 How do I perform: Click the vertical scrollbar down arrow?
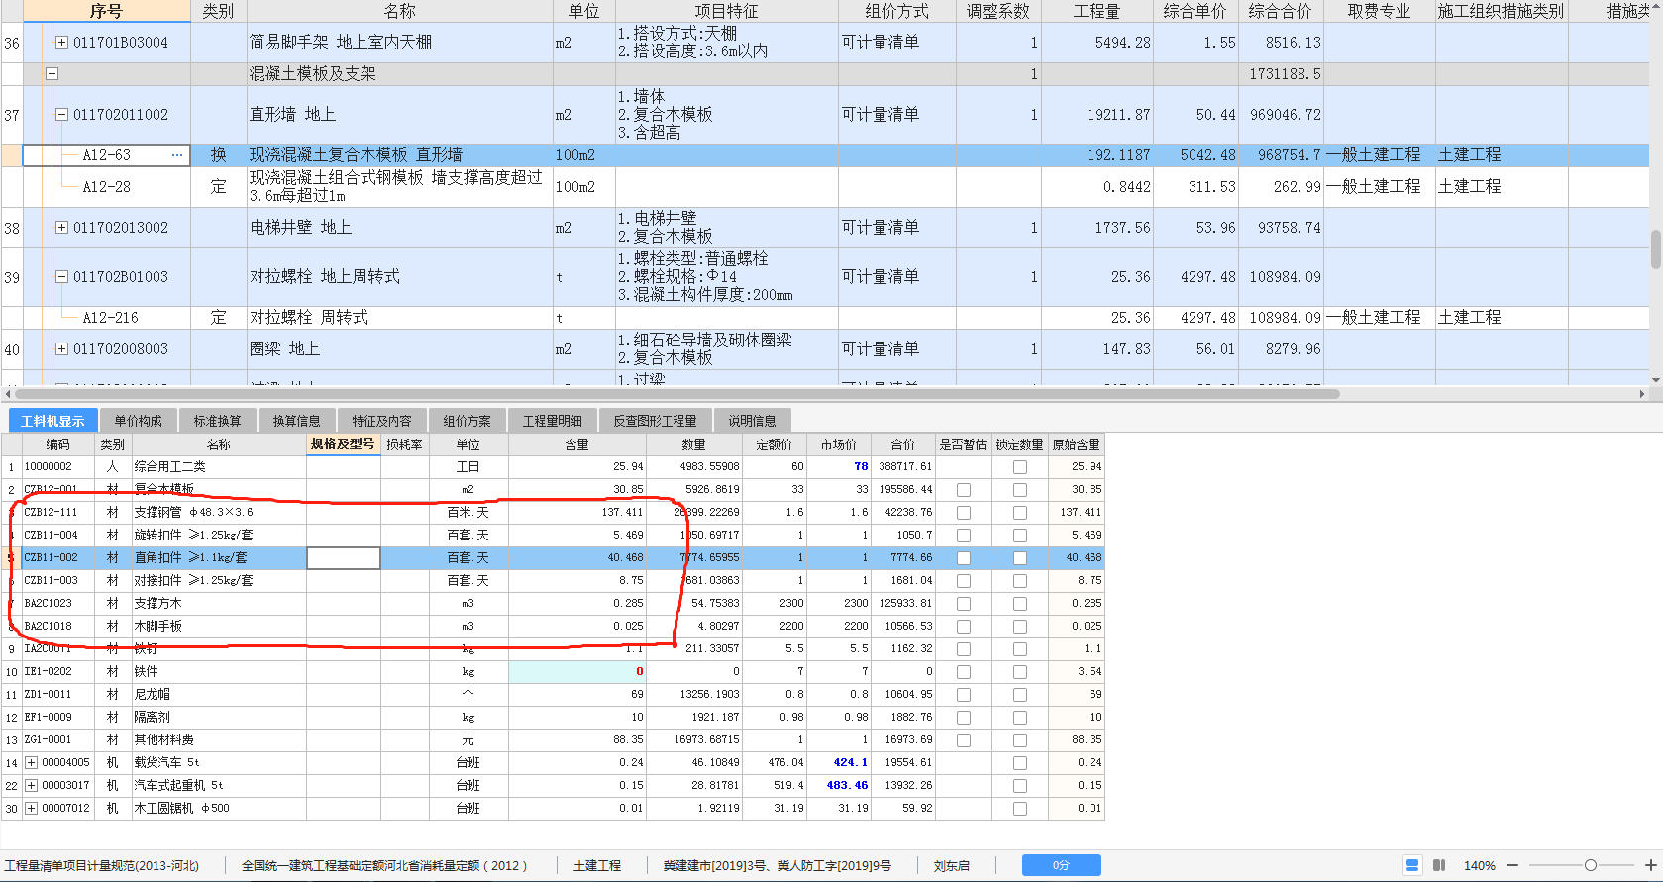coord(1656,380)
